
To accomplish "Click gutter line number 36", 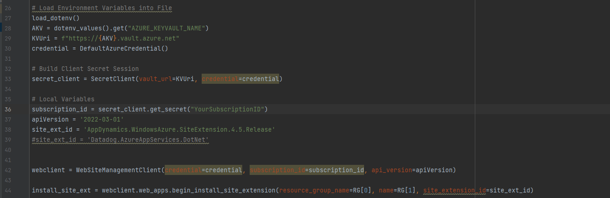I will point(8,109).
